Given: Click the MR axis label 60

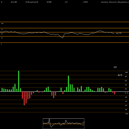Looking at the screenshot, I should [x=126, y=81].
